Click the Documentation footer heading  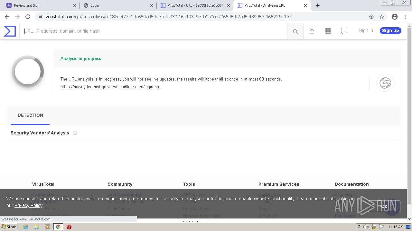(x=352, y=184)
